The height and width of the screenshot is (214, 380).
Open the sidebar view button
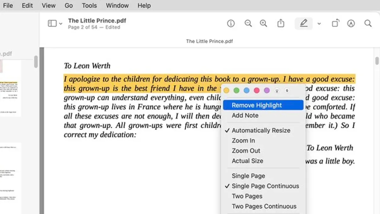point(52,23)
